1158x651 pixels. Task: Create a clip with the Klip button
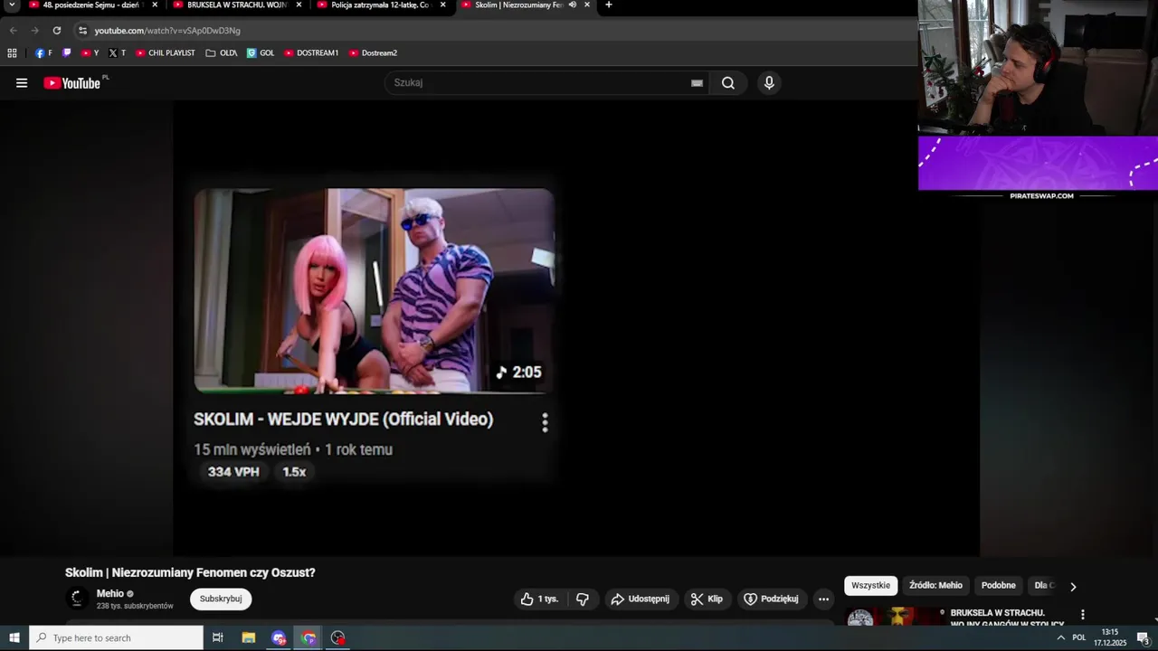(x=707, y=599)
